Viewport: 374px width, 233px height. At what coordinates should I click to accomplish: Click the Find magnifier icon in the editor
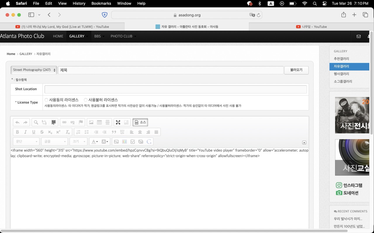point(36,122)
